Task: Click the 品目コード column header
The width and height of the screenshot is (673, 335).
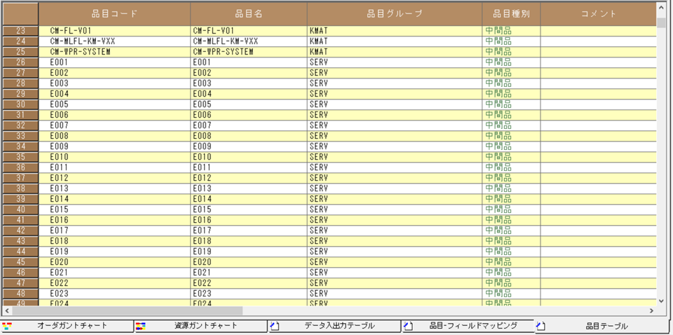Action: pos(114,14)
